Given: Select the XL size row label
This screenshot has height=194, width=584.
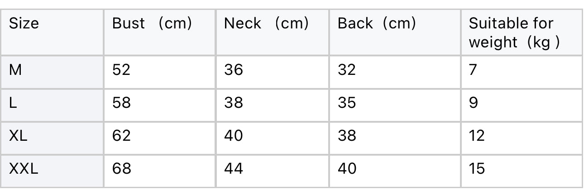Looking at the screenshot, I should [x=18, y=135].
